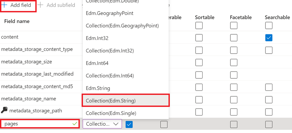The height and width of the screenshot is (133, 292).
Task: Click the green checkmark in pages field
Action: [x=74, y=124]
